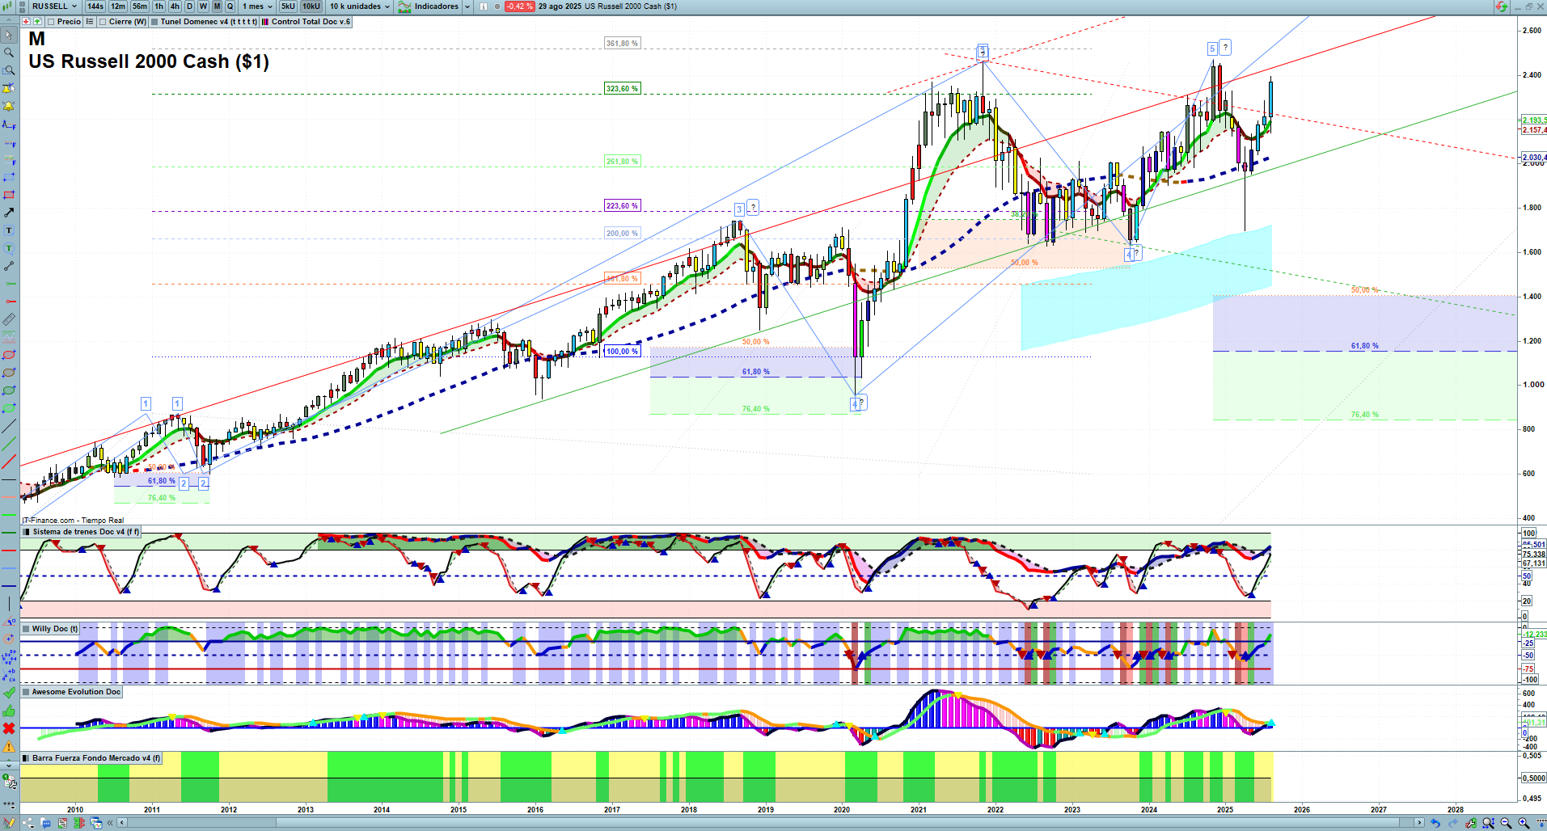Collapse the toolbar with the up chevron
Image resolution: width=1547 pixels, height=831 pixels.
[x=9, y=21]
